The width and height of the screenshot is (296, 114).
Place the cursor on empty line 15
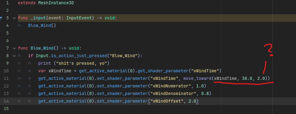pyautogui.click(x=151, y=109)
